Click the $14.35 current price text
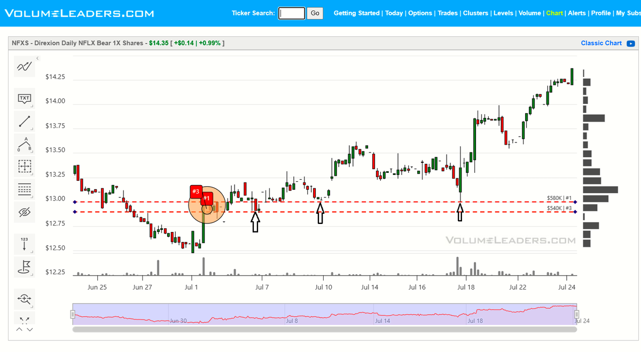The width and height of the screenshot is (641, 352). [x=158, y=43]
